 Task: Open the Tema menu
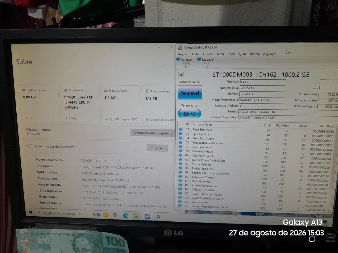[x=220, y=54]
